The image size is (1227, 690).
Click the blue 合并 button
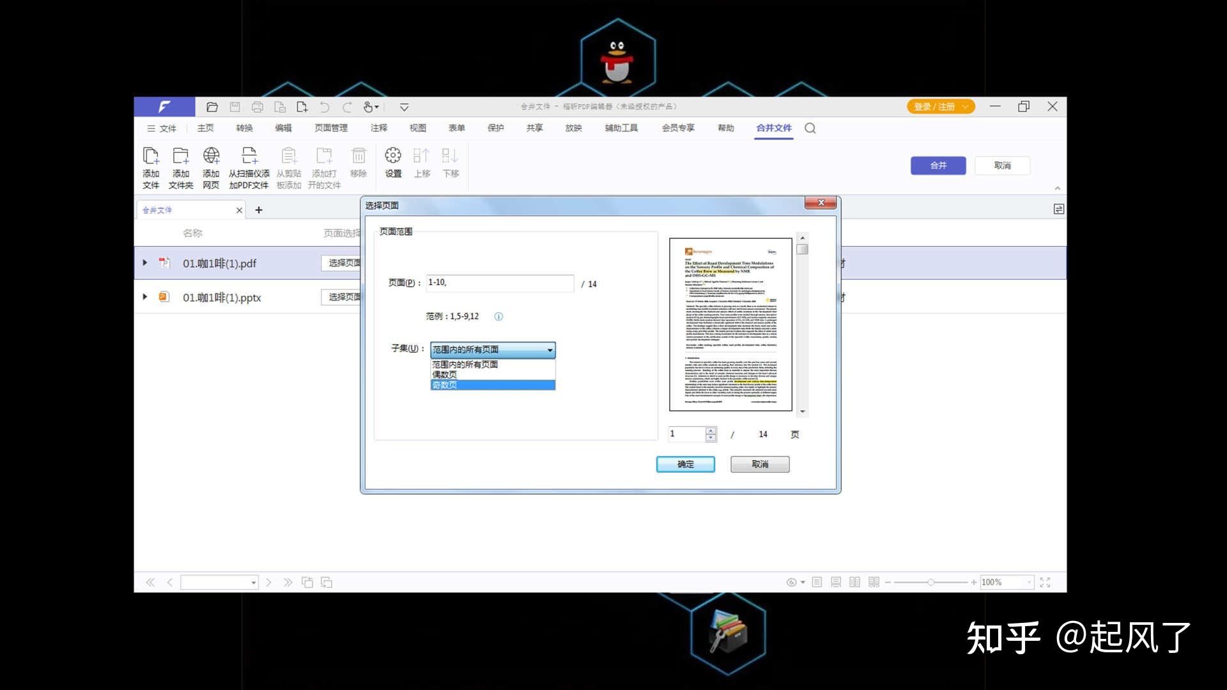(x=938, y=165)
